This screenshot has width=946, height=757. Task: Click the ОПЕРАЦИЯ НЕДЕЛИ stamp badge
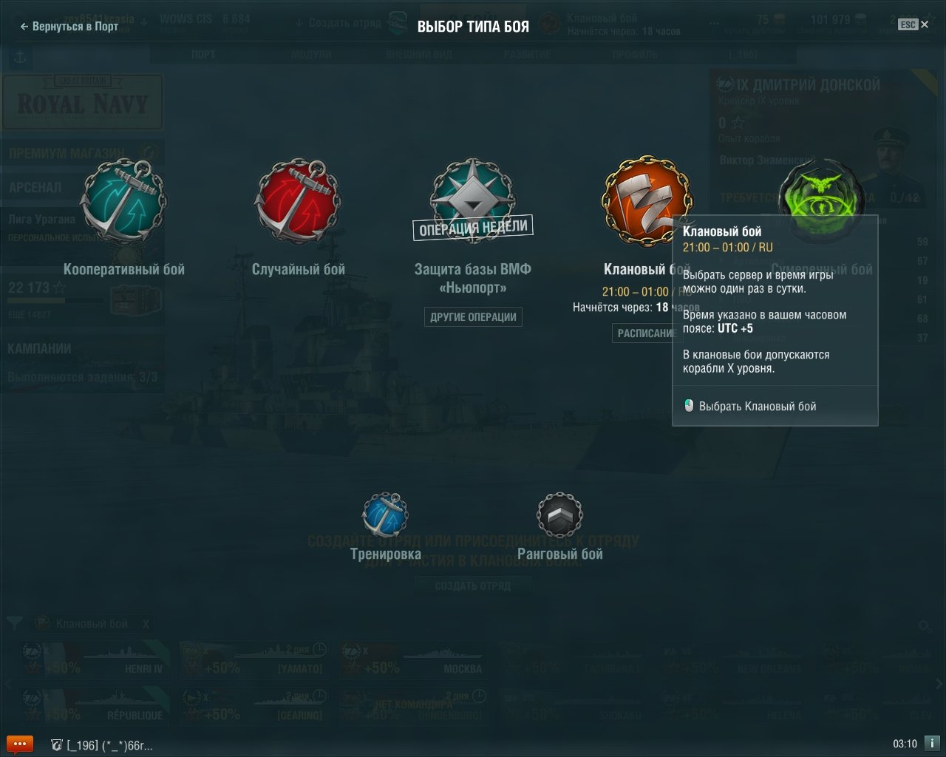(473, 228)
